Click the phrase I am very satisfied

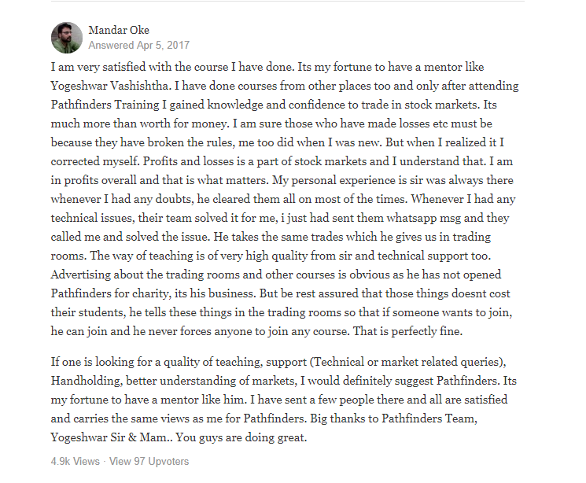[98, 67]
